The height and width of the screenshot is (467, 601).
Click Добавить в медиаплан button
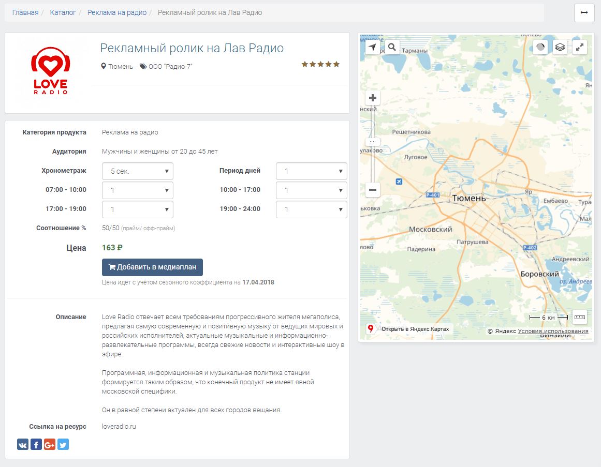pos(152,267)
